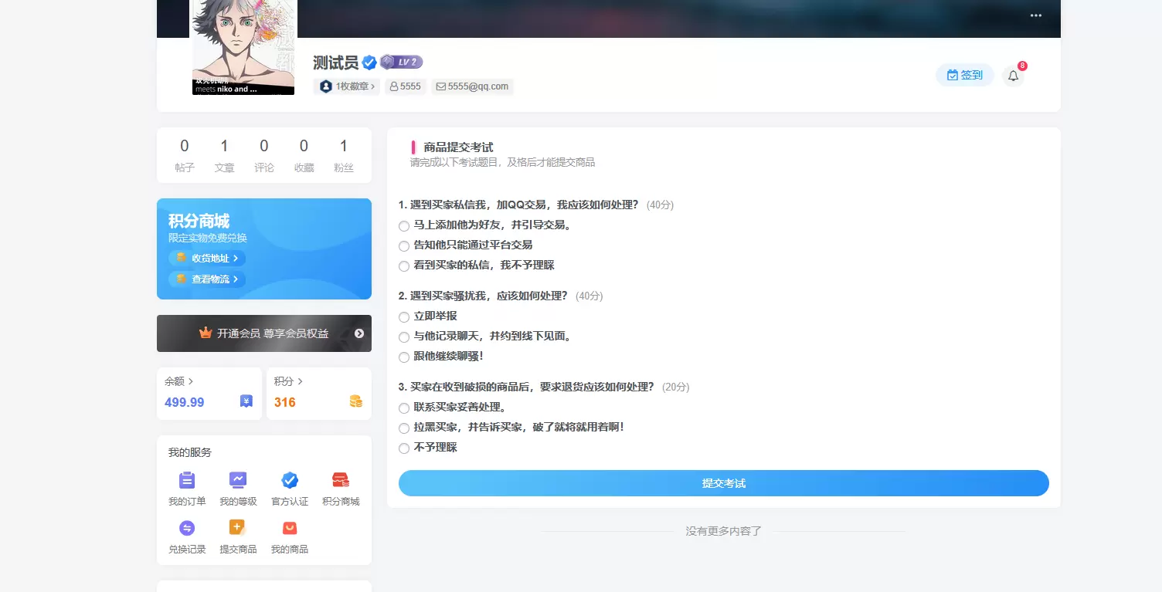Click the 签到 check-in button
The height and width of the screenshot is (592, 1162).
[965, 75]
